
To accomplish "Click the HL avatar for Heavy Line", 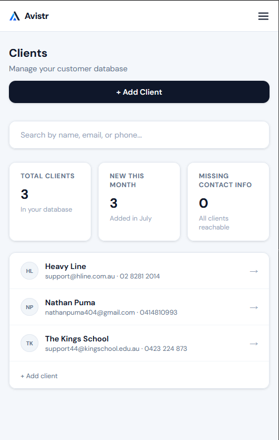I will click(x=30, y=271).
